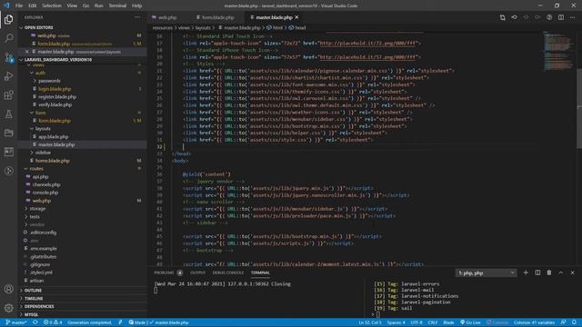Split the terminal panel
The height and width of the screenshot is (327, 582).
point(537,272)
